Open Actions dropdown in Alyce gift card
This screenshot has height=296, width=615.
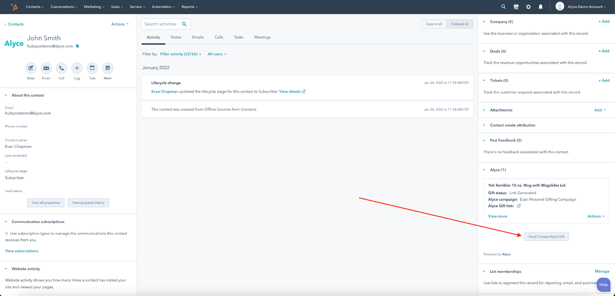[596, 216]
